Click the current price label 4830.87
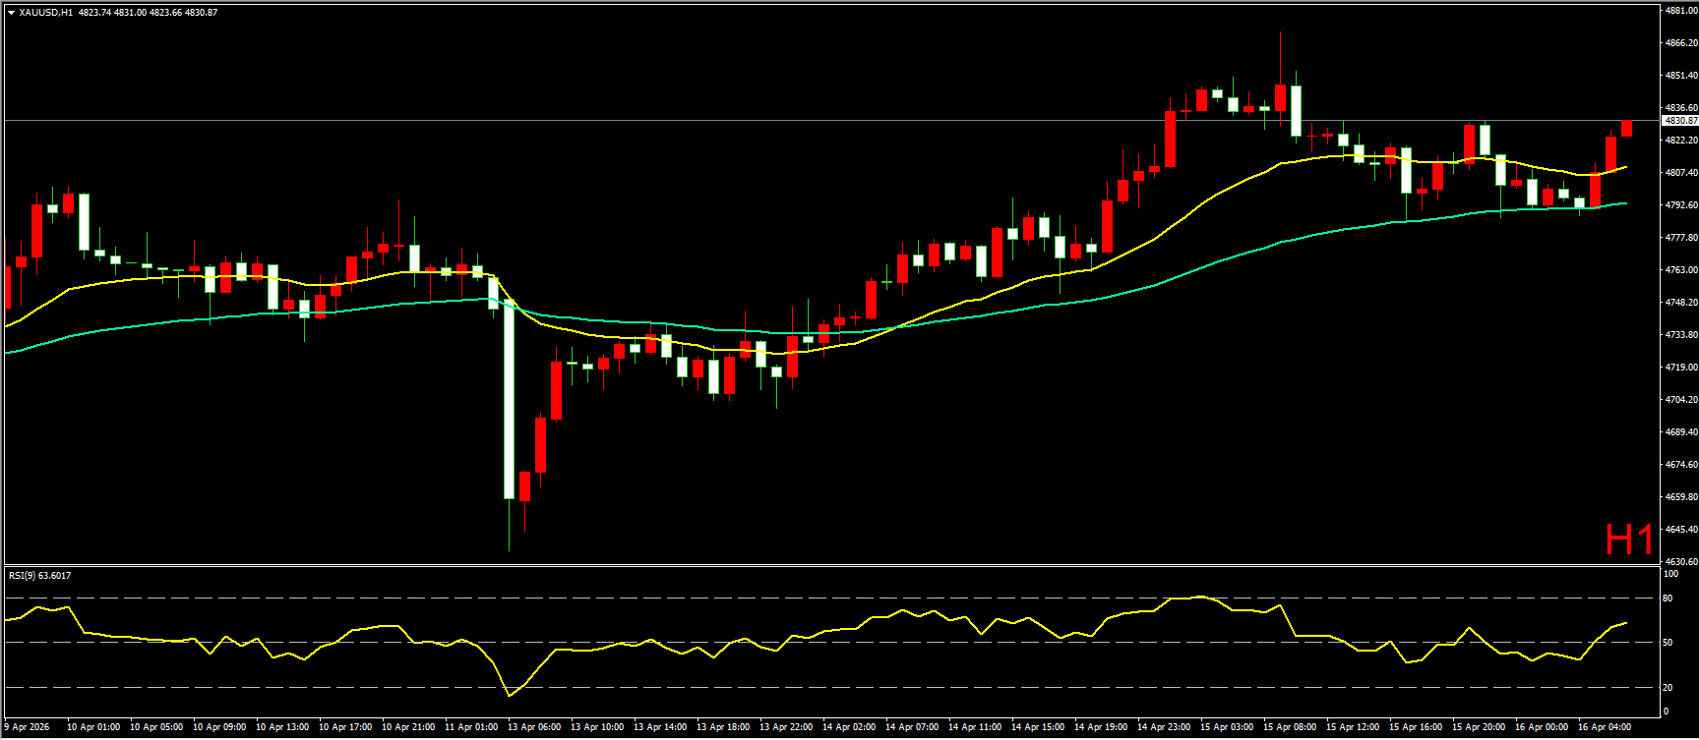 pyautogui.click(x=1678, y=121)
